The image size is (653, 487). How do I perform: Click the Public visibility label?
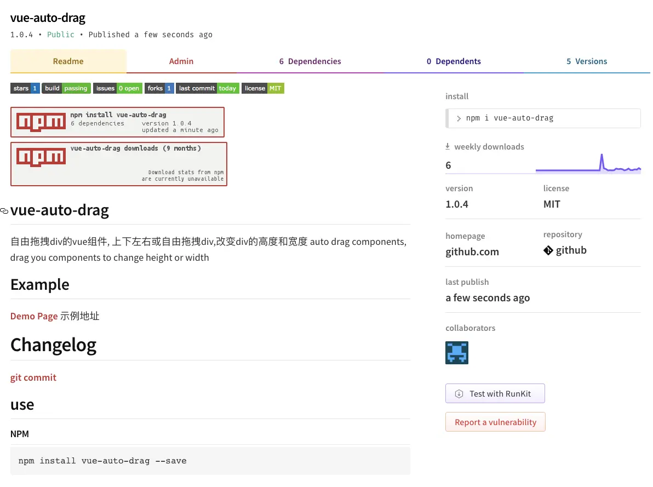(x=61, y=35)
